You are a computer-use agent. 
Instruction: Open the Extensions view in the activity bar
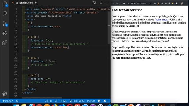(5, 43)
